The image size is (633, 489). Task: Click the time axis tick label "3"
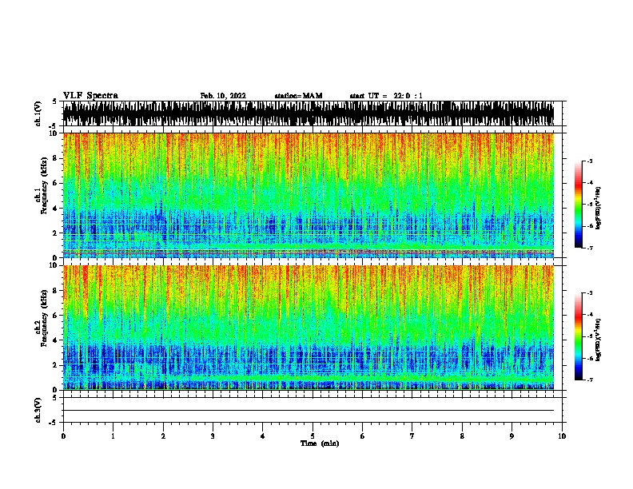point(213,436)
